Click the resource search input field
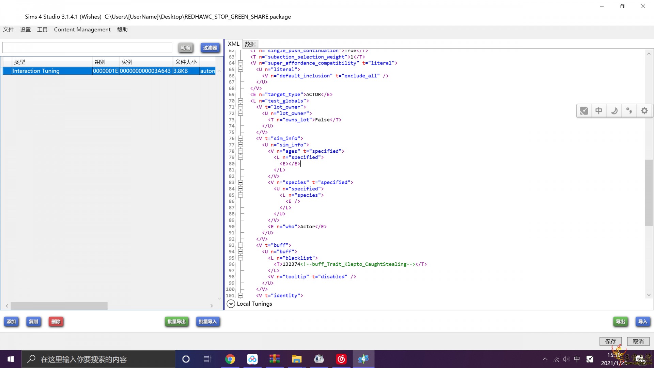Screen dimensions: 654x368 point(87,48)
